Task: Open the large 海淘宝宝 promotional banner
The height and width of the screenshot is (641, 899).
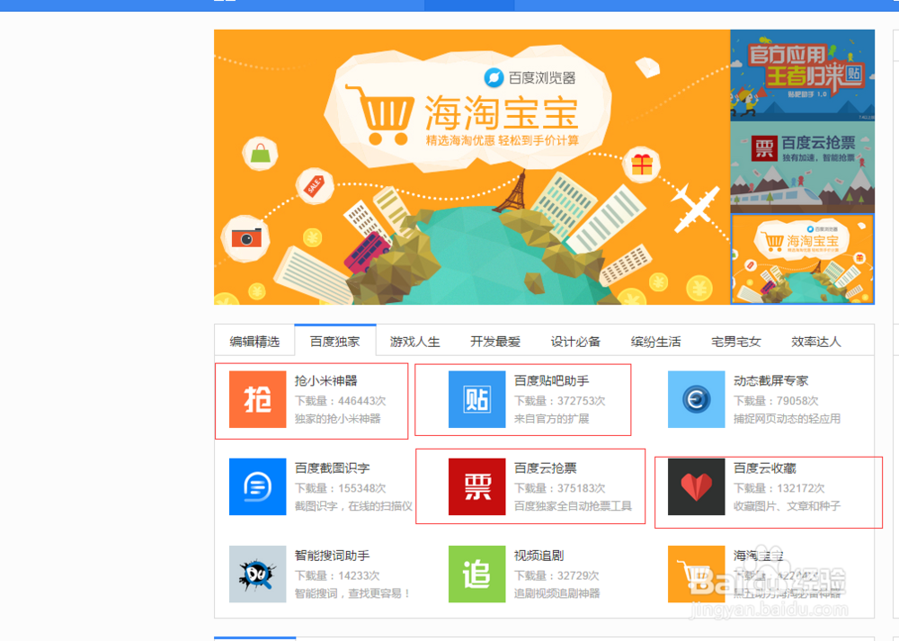Action: coord(472,166)
